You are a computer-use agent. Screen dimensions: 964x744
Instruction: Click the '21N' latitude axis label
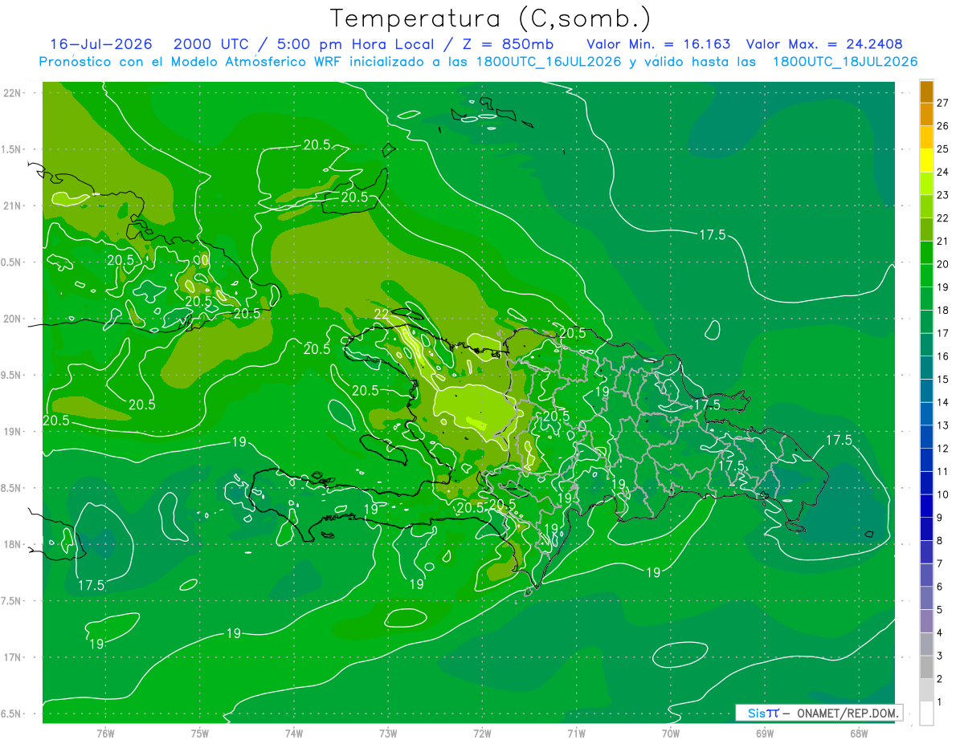(x=12, y=205)
